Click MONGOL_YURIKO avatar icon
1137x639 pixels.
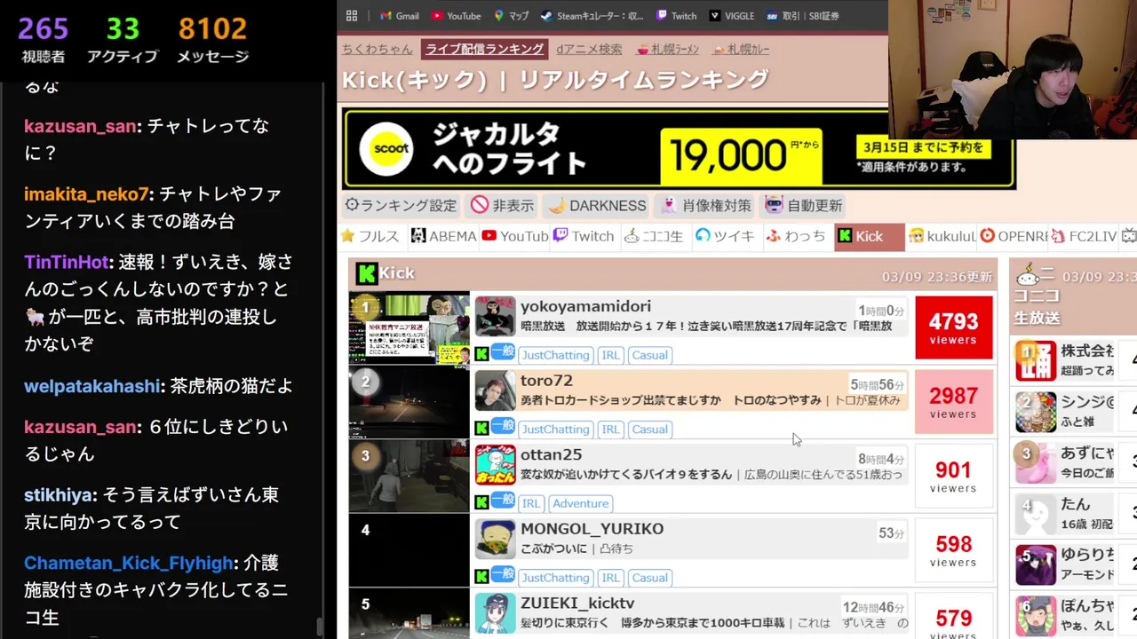(x=495, y=539)
